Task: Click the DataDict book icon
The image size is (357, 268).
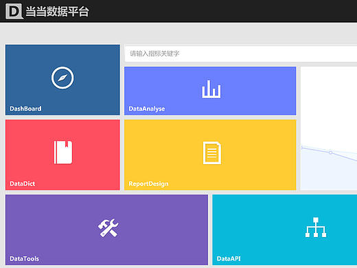Action: pyautogui.click(x=63, y=153)
